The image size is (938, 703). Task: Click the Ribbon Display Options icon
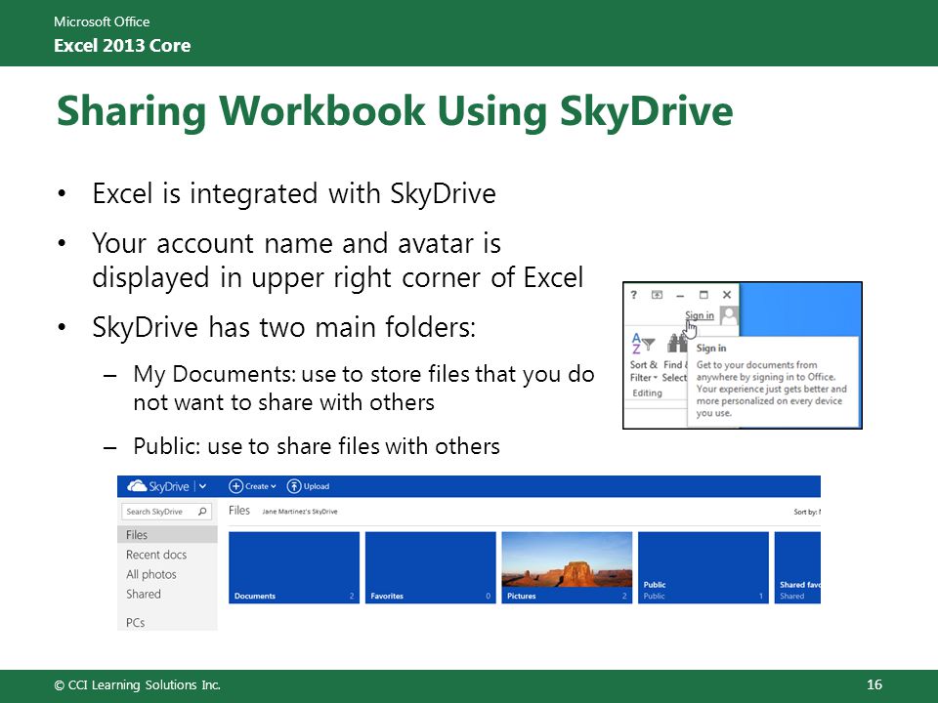(657, 295)
